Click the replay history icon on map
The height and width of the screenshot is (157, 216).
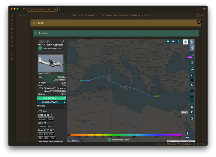pos(192,118)
